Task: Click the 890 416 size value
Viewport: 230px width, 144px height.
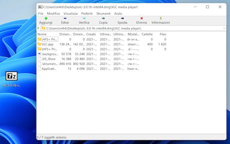Action: pyautogui.click(x=65, y=64)
